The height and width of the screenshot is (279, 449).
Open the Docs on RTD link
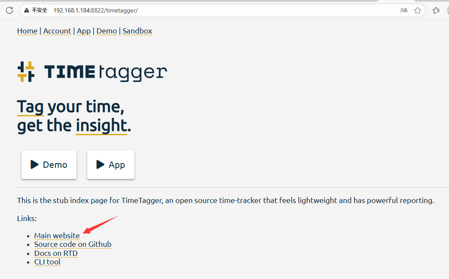coord(56,253)
